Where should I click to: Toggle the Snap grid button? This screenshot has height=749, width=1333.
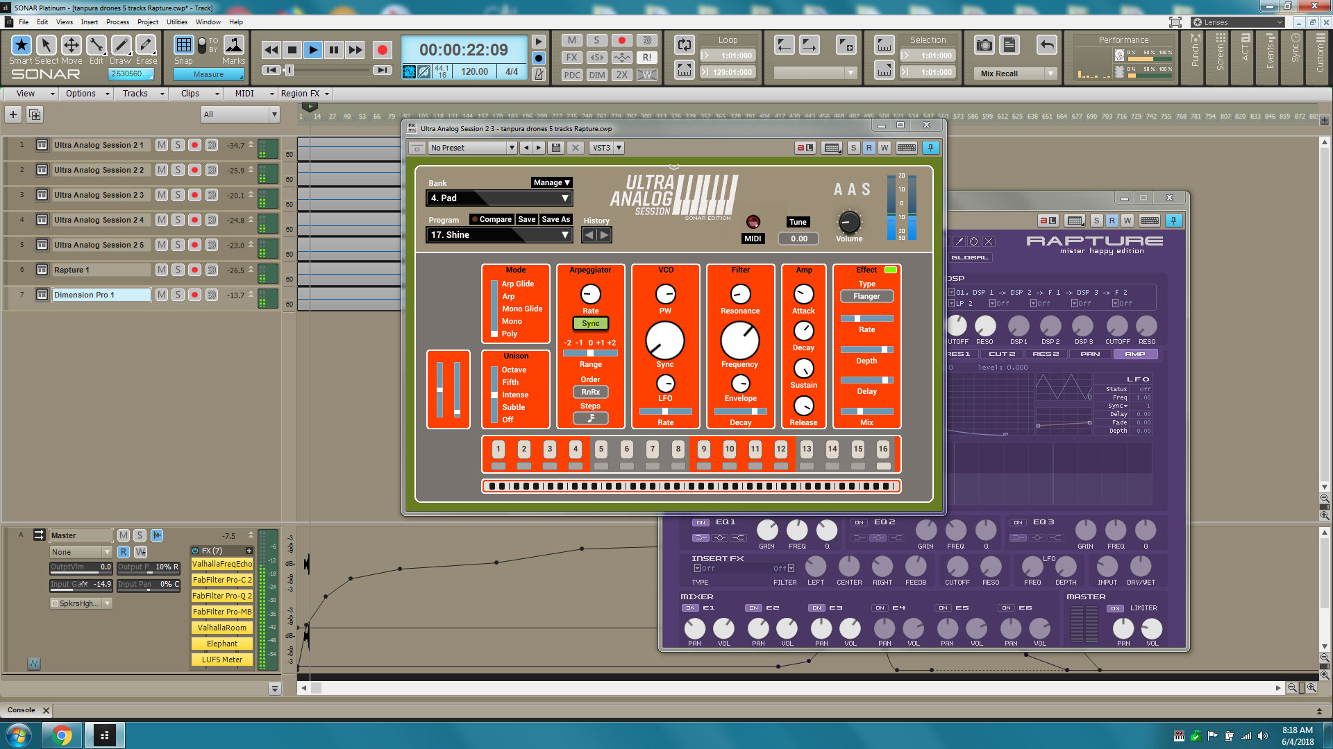click(x=183, y=46)
